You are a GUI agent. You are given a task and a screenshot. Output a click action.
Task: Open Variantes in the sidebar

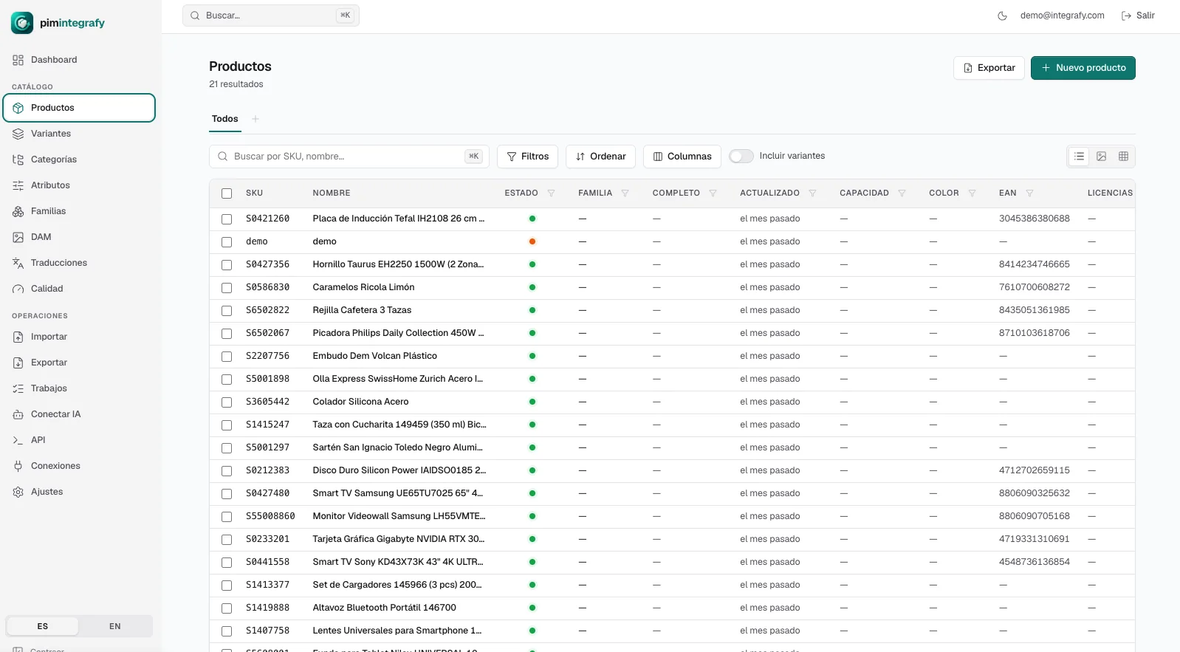click(79, 134)
